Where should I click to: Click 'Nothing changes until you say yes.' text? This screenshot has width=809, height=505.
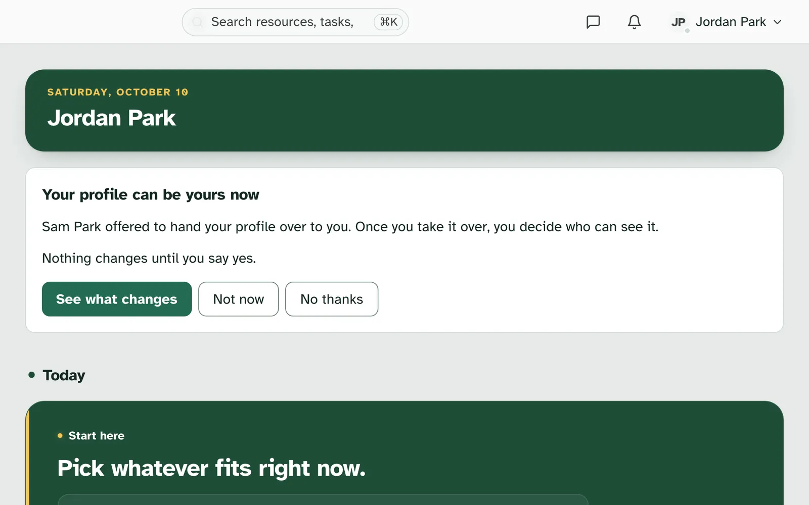tap(149, 259)
